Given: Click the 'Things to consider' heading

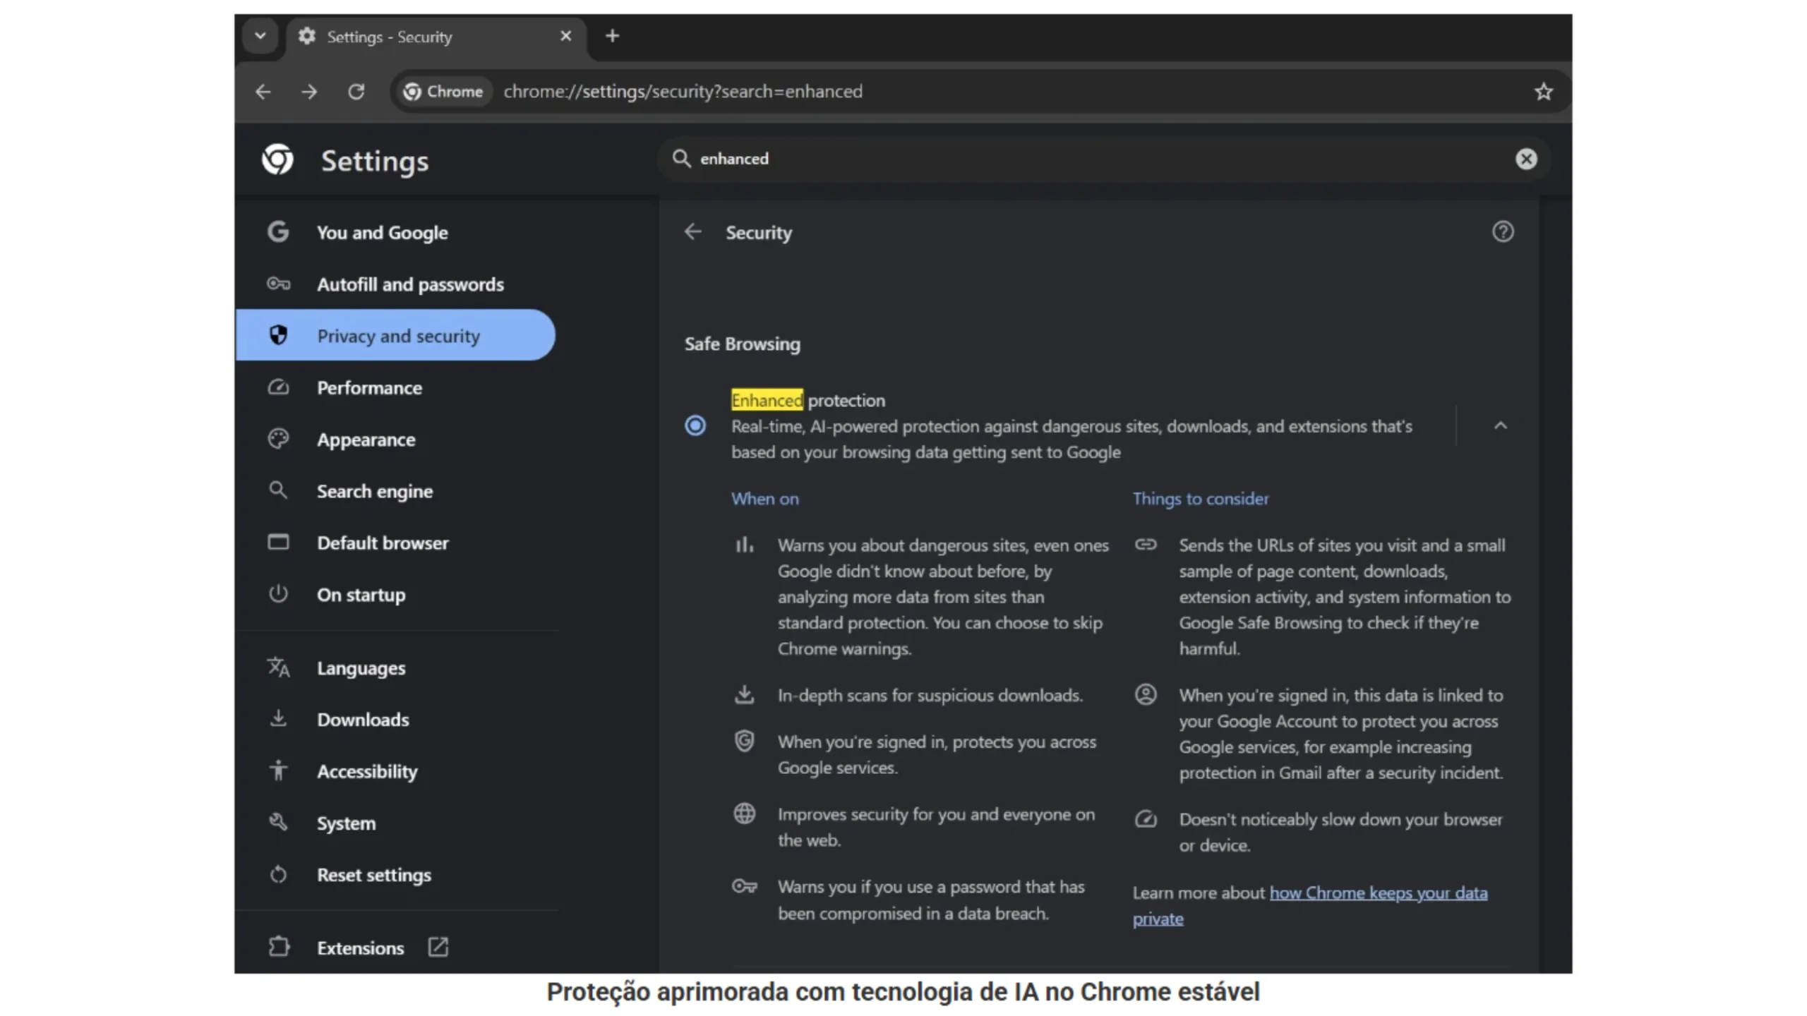Looking at the screenshot, I should (x=1200, y=499).
